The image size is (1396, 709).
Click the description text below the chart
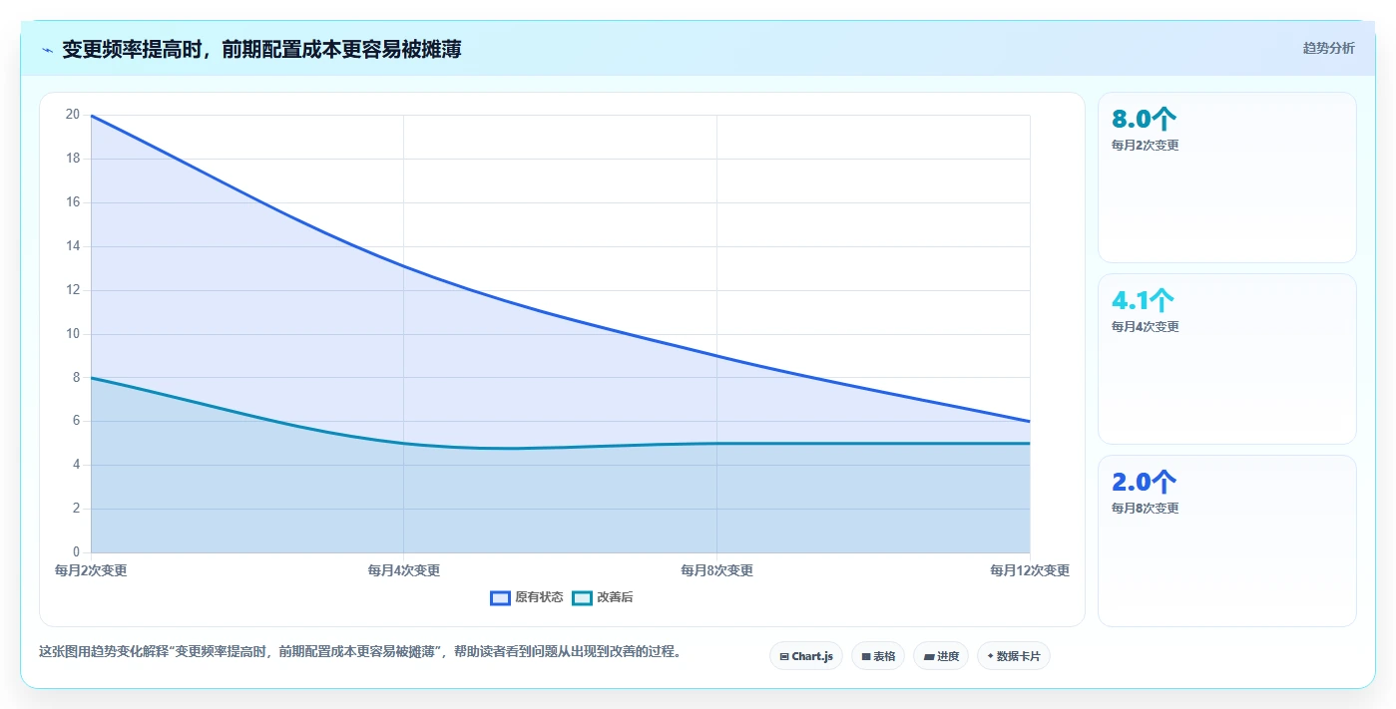pos(360,652)
